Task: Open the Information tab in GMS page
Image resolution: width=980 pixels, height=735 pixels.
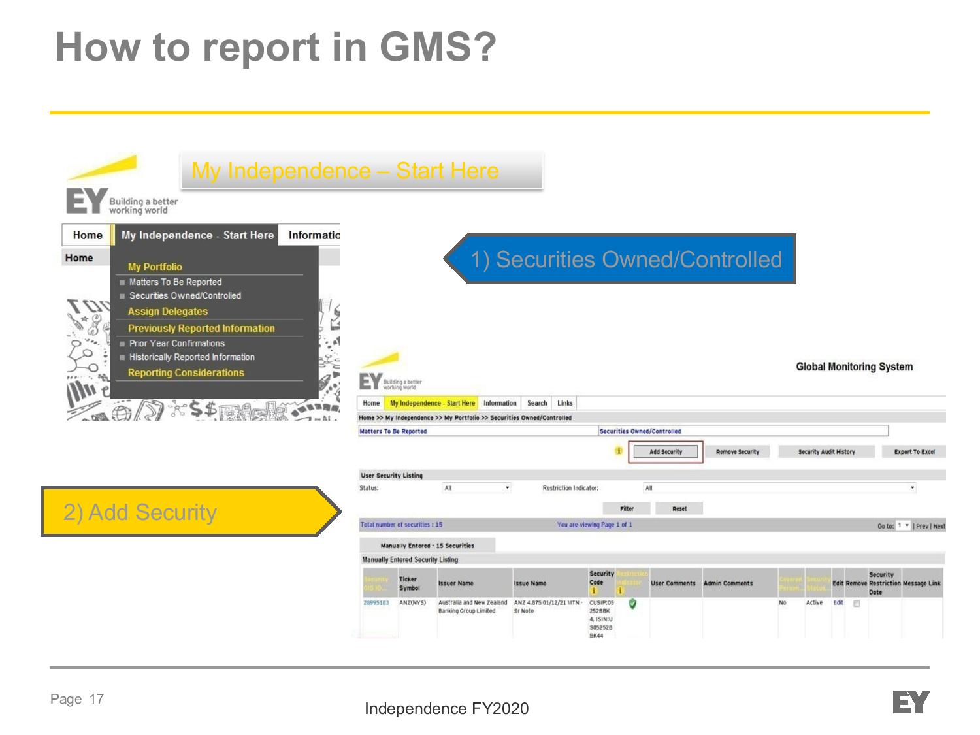Action: click(x=500, y=404)
